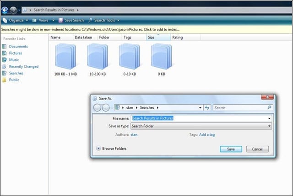Viewport: 293px width, 196px height.
Task: Click the yellow non-indexed locations info bar
Action: click(x=146, y=29)
